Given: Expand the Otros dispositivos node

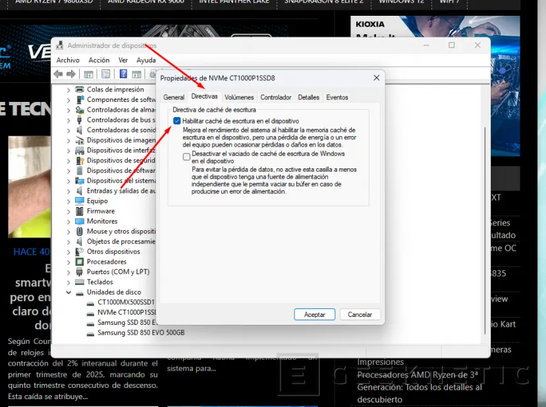Looking at the screenshot, I should tap(68, 252).
